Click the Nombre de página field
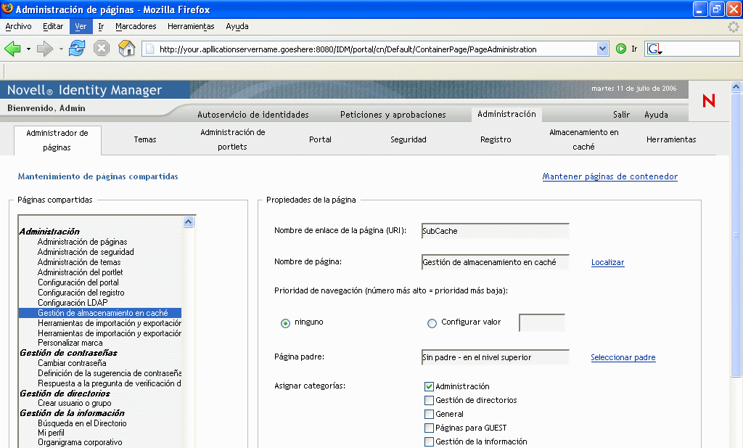Screen dimensions: 743x448 click(495, 262)
